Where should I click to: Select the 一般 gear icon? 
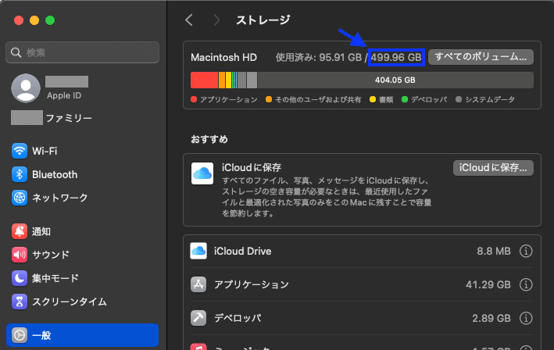[x=20, y=335]
